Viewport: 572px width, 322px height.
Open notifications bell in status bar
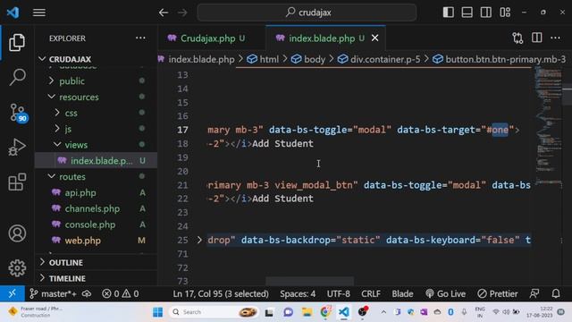(x=556, y=293)
